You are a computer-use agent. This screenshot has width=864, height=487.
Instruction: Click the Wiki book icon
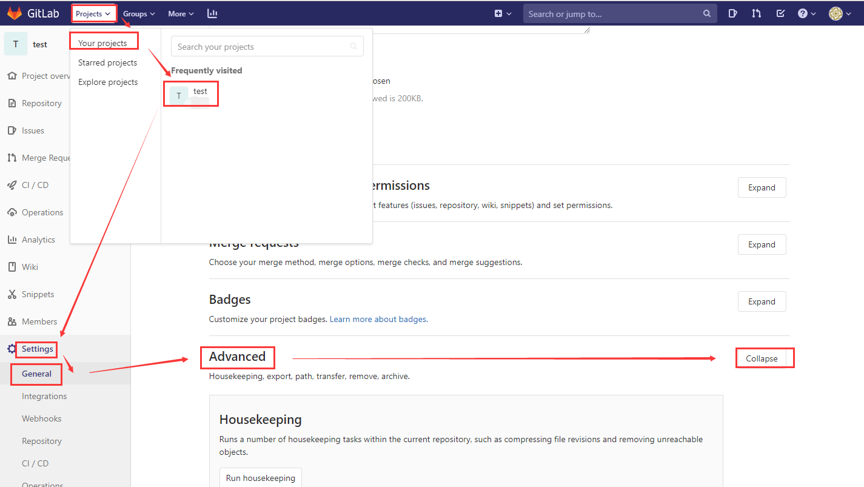tap(12, 267)
